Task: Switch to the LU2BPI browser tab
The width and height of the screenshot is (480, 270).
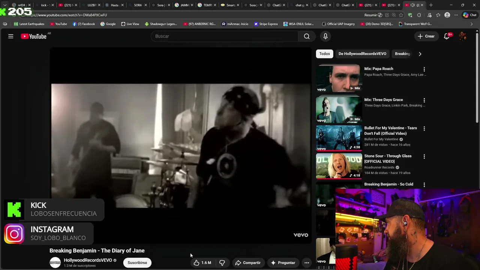Action: pos(92,5)
